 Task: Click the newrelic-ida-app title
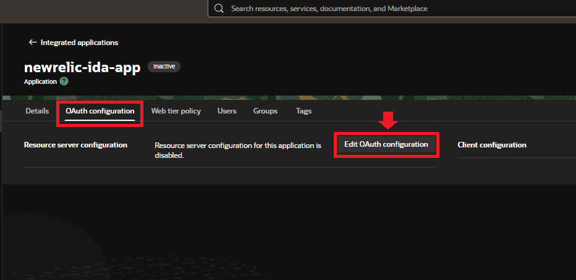(x=82, y=68)
